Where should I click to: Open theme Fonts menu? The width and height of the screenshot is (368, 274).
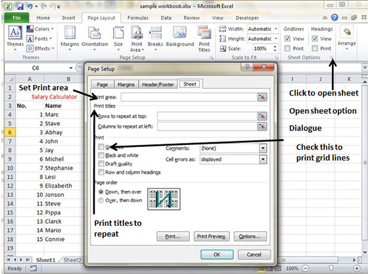[x=39, y=39]
